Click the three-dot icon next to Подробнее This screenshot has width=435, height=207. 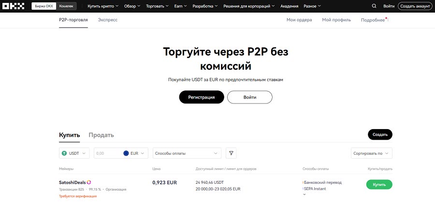(x=388, y=20)
